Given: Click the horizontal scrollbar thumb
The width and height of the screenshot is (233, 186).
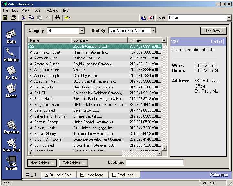Looking at the screenshot, I should [78, 153].
